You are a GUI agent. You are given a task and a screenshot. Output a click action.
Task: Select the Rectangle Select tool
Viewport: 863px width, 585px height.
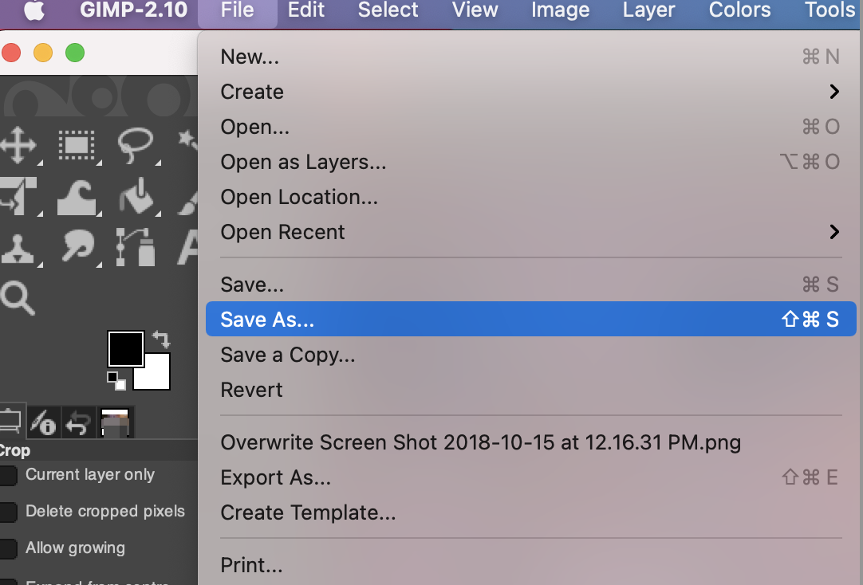77,146
